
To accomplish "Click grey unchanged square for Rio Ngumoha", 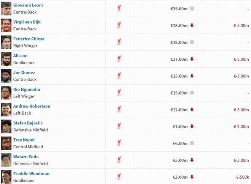I will [x=192, y=93].
